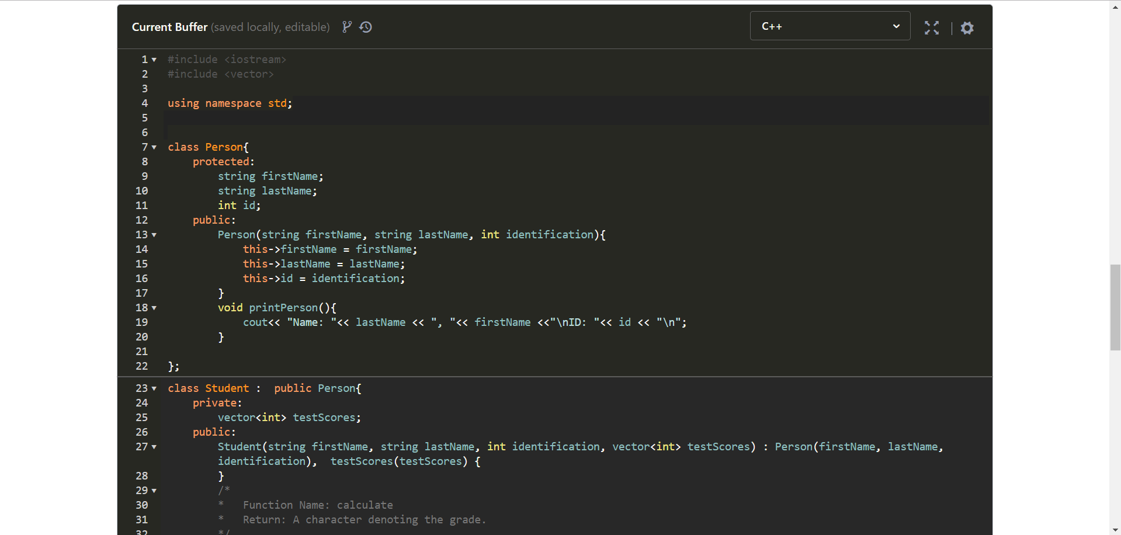This screenshot has height=535, width=1121.
Task: Click 'class Person{' declaration
Action: [208, 147]
